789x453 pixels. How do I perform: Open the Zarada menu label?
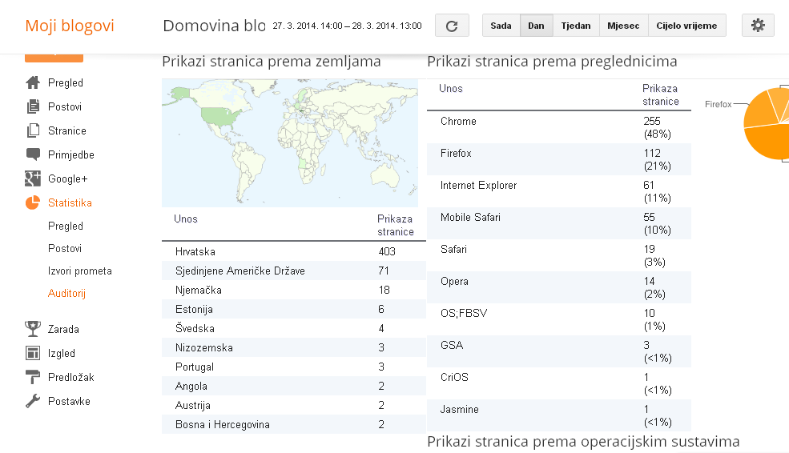pos(63,329)
